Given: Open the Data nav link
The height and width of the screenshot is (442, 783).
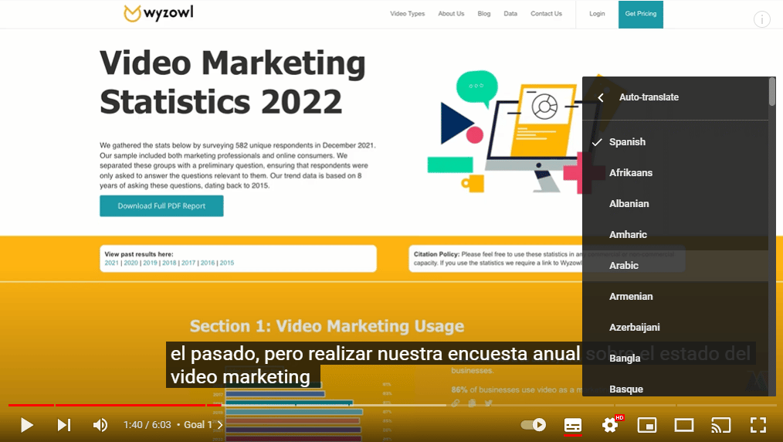Looking at the screenshot, I should (x=510, y=14).
